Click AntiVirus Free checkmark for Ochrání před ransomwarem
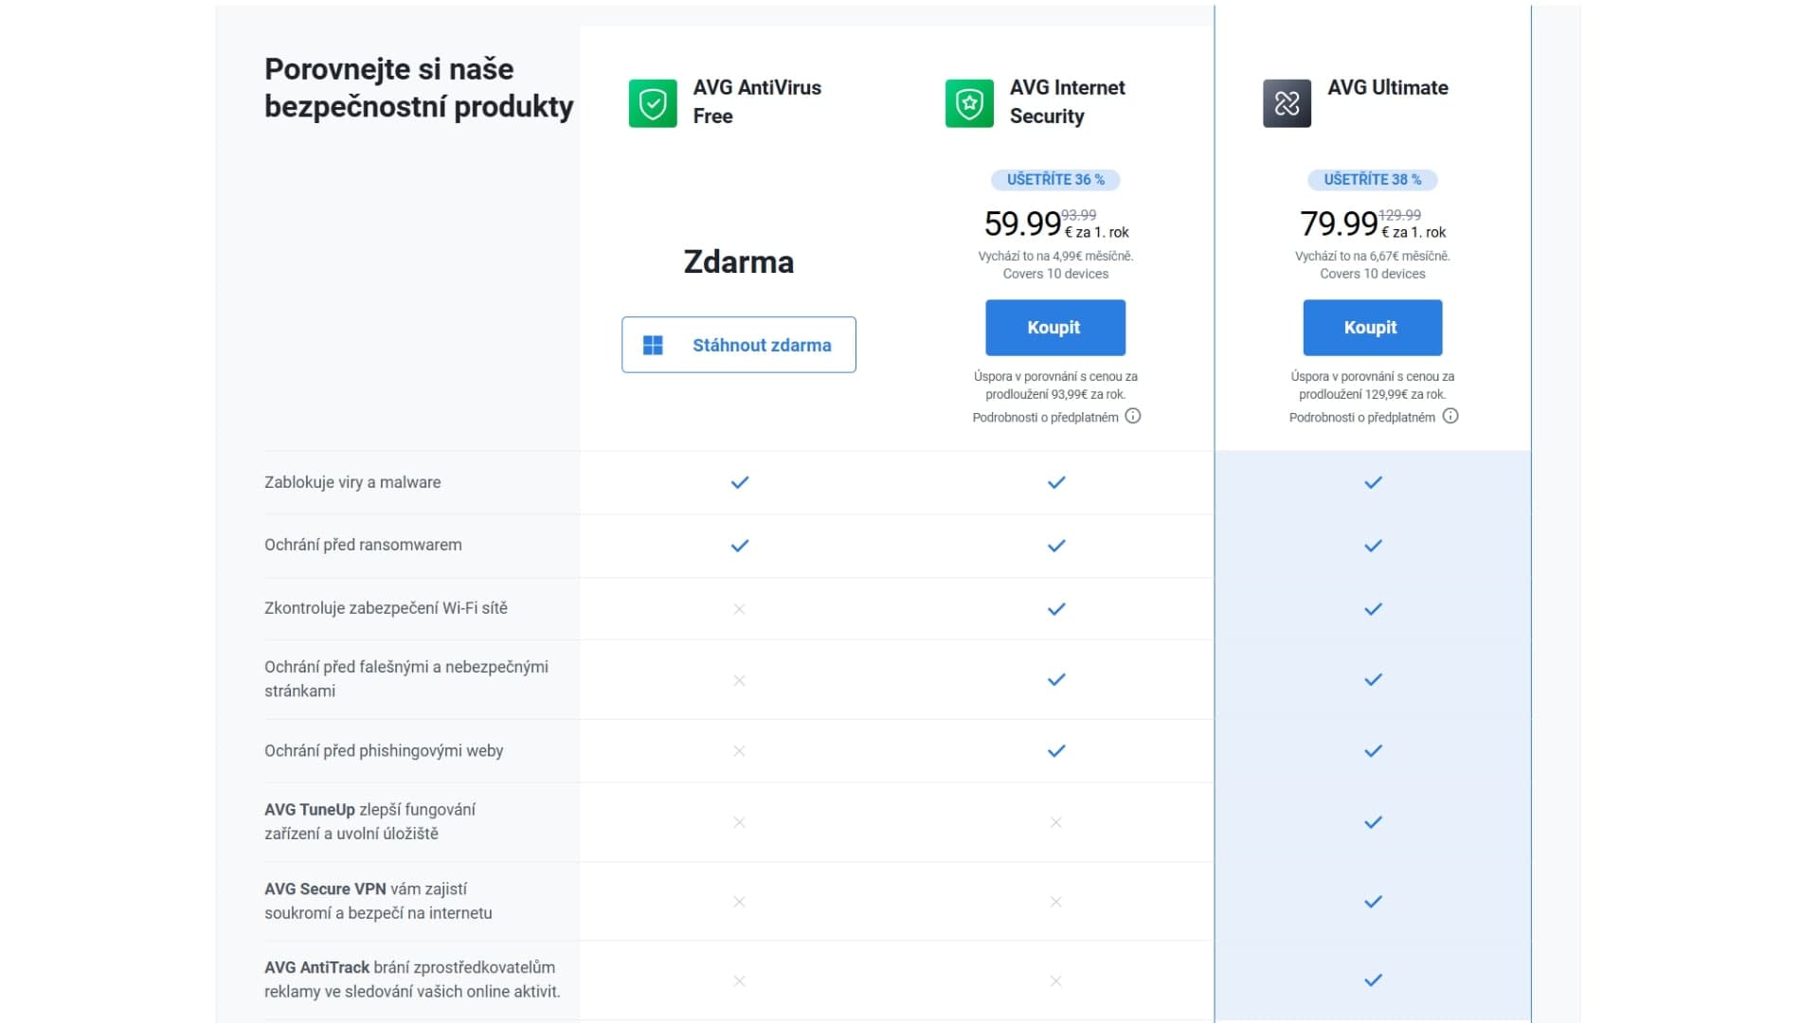1819x1023 pixels. click(740, 546)
